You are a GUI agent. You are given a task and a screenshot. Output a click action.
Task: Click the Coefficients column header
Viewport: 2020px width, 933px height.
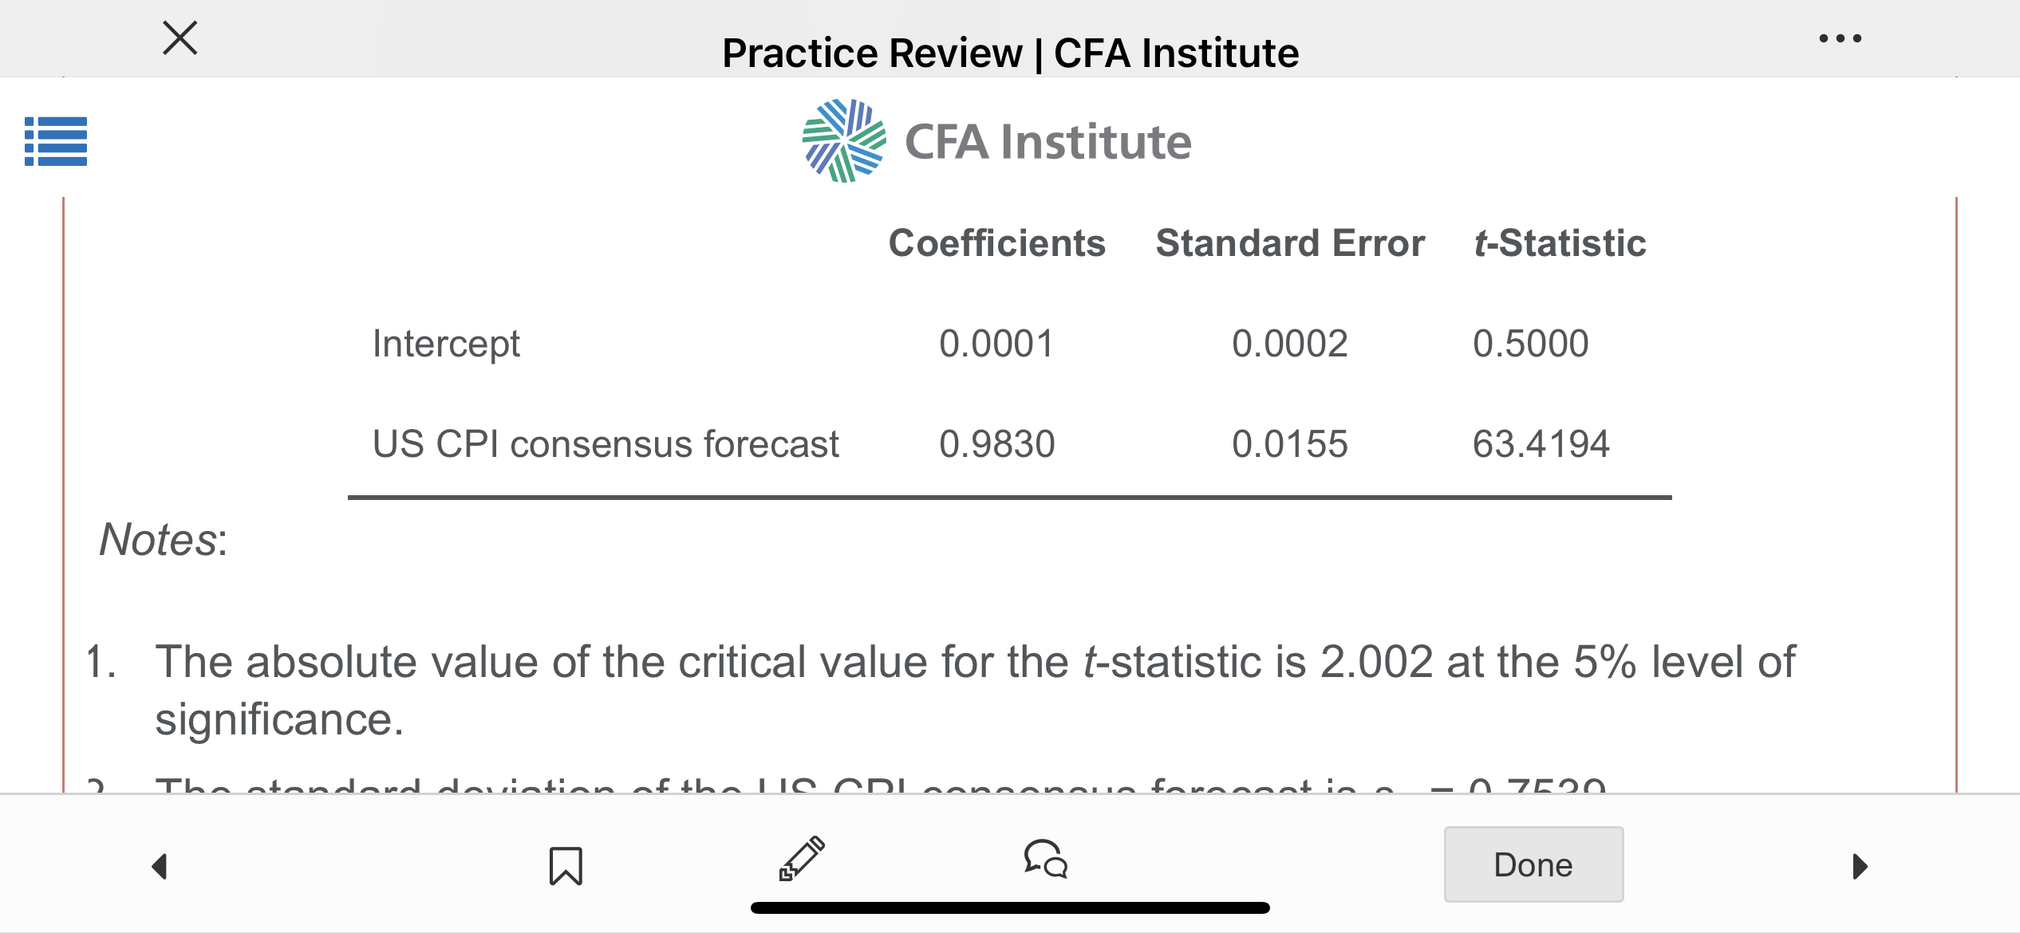click(x=996, y=243)
